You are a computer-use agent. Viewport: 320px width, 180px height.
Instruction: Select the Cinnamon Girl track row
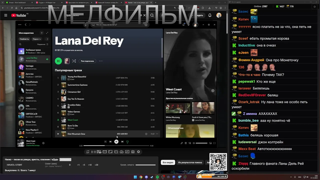[108, 92]
